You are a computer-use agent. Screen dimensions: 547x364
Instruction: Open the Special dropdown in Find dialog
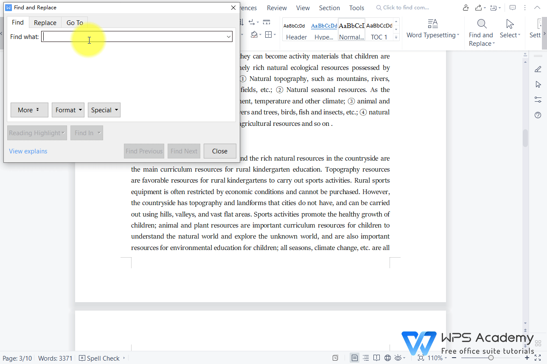[x=104, y=110]
